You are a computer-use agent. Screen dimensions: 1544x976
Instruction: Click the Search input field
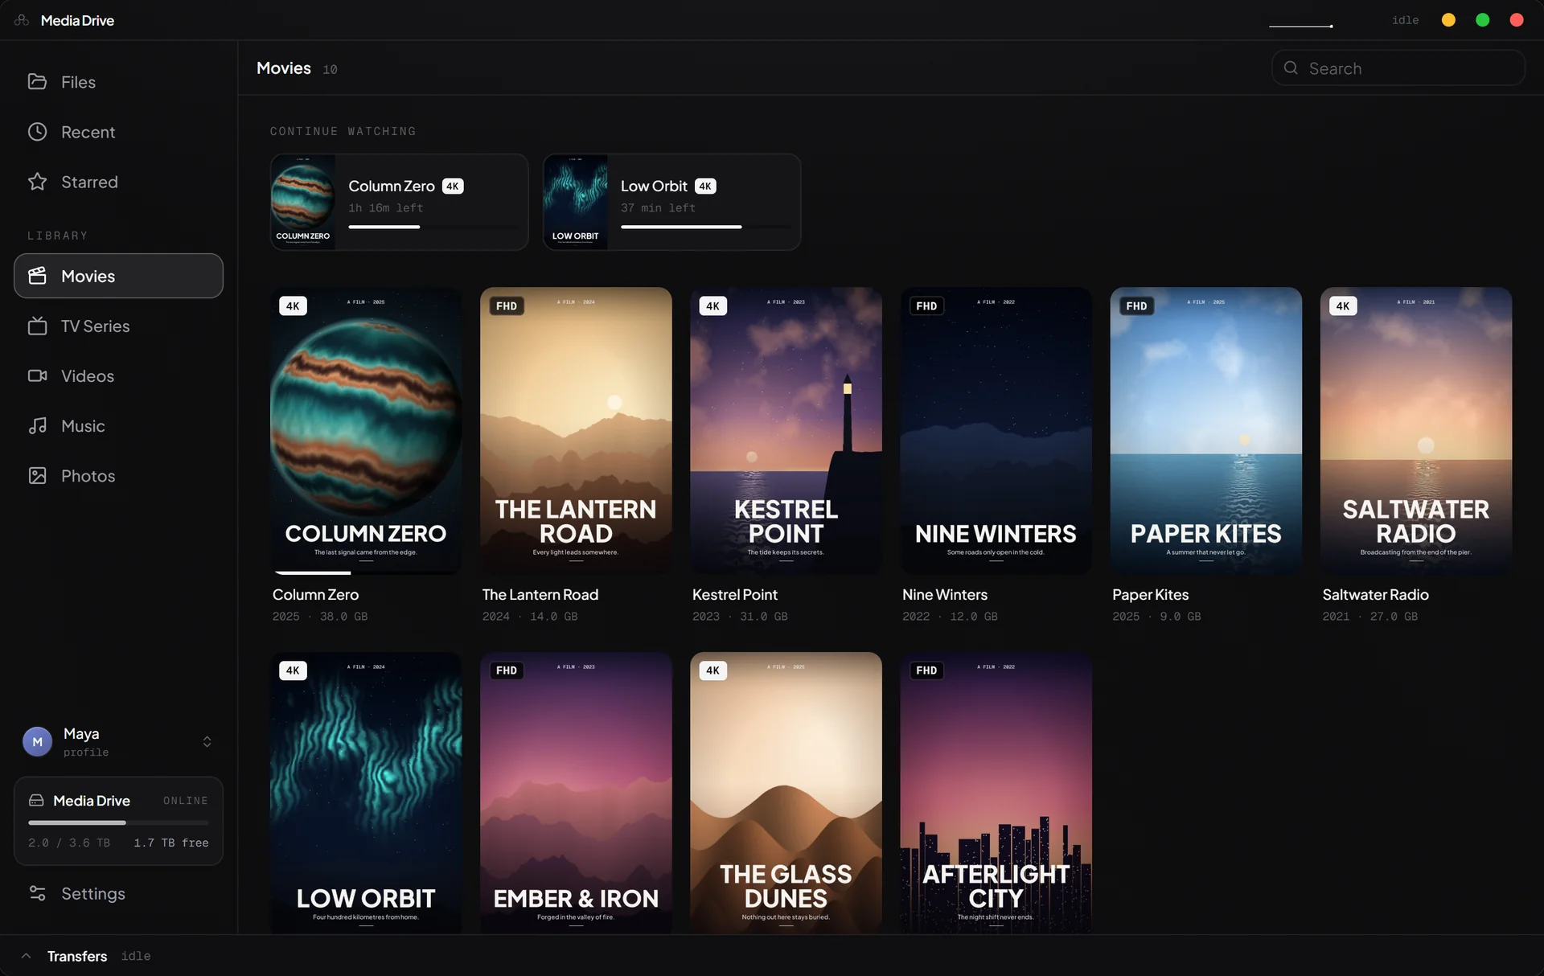click(1398, 68)
